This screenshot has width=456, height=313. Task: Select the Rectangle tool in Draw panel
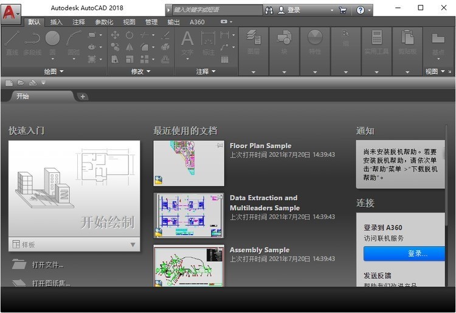(92, 35)
